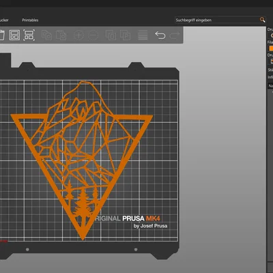Focus the 'Suchbegriff eingeben' search field
This screenshot has height=273, width=273.
(217, 20)
